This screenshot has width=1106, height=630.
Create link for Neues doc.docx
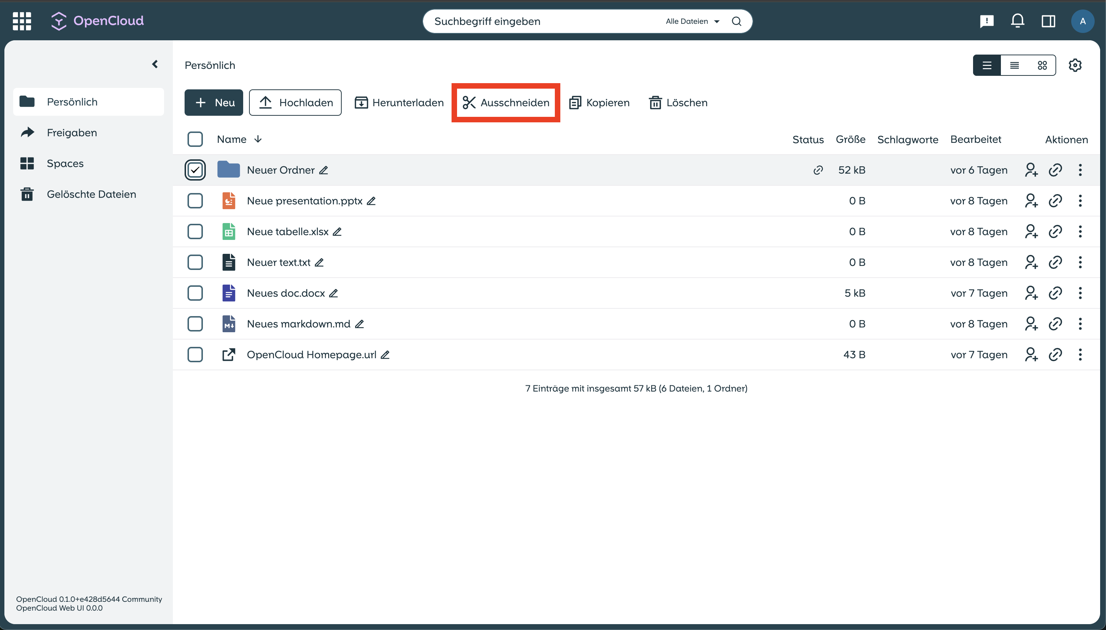(x=1055, y=293)
